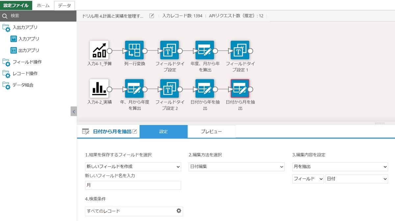Image resolution: width=395 pixels, height=221 pixels.
Task: Click the 4.検索条件 label
Action: (x=95, y=199)
